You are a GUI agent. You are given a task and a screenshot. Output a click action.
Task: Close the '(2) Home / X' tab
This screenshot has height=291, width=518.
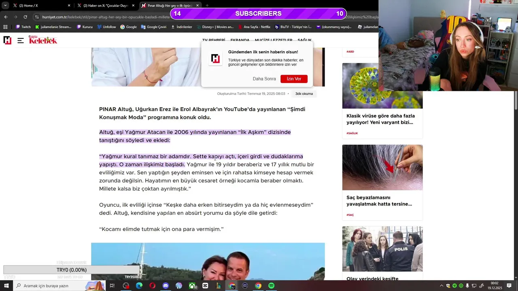(69, 6)
